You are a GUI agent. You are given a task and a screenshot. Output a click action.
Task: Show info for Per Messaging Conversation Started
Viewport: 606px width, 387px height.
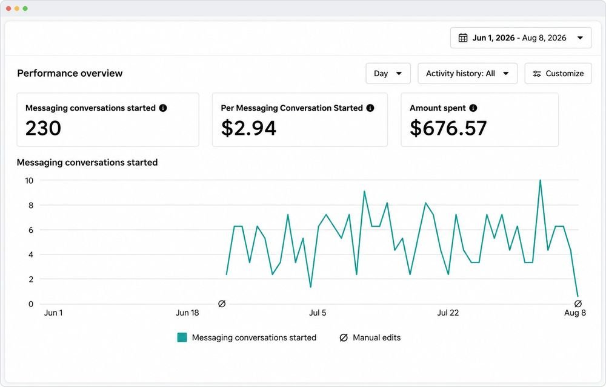pos(370,108)
